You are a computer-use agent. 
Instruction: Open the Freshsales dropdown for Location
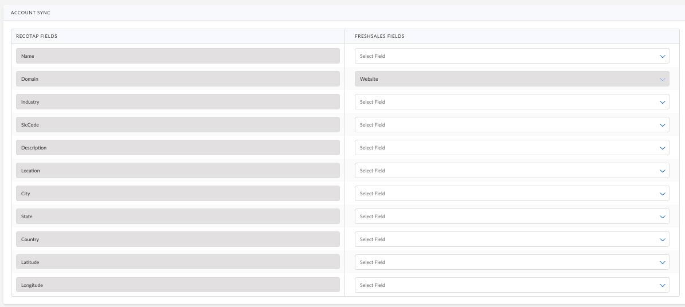[511, 170]
